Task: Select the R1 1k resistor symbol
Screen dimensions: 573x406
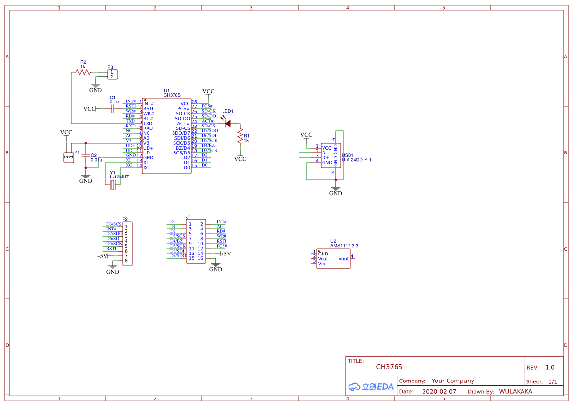Action: click(x=240, y=135)
